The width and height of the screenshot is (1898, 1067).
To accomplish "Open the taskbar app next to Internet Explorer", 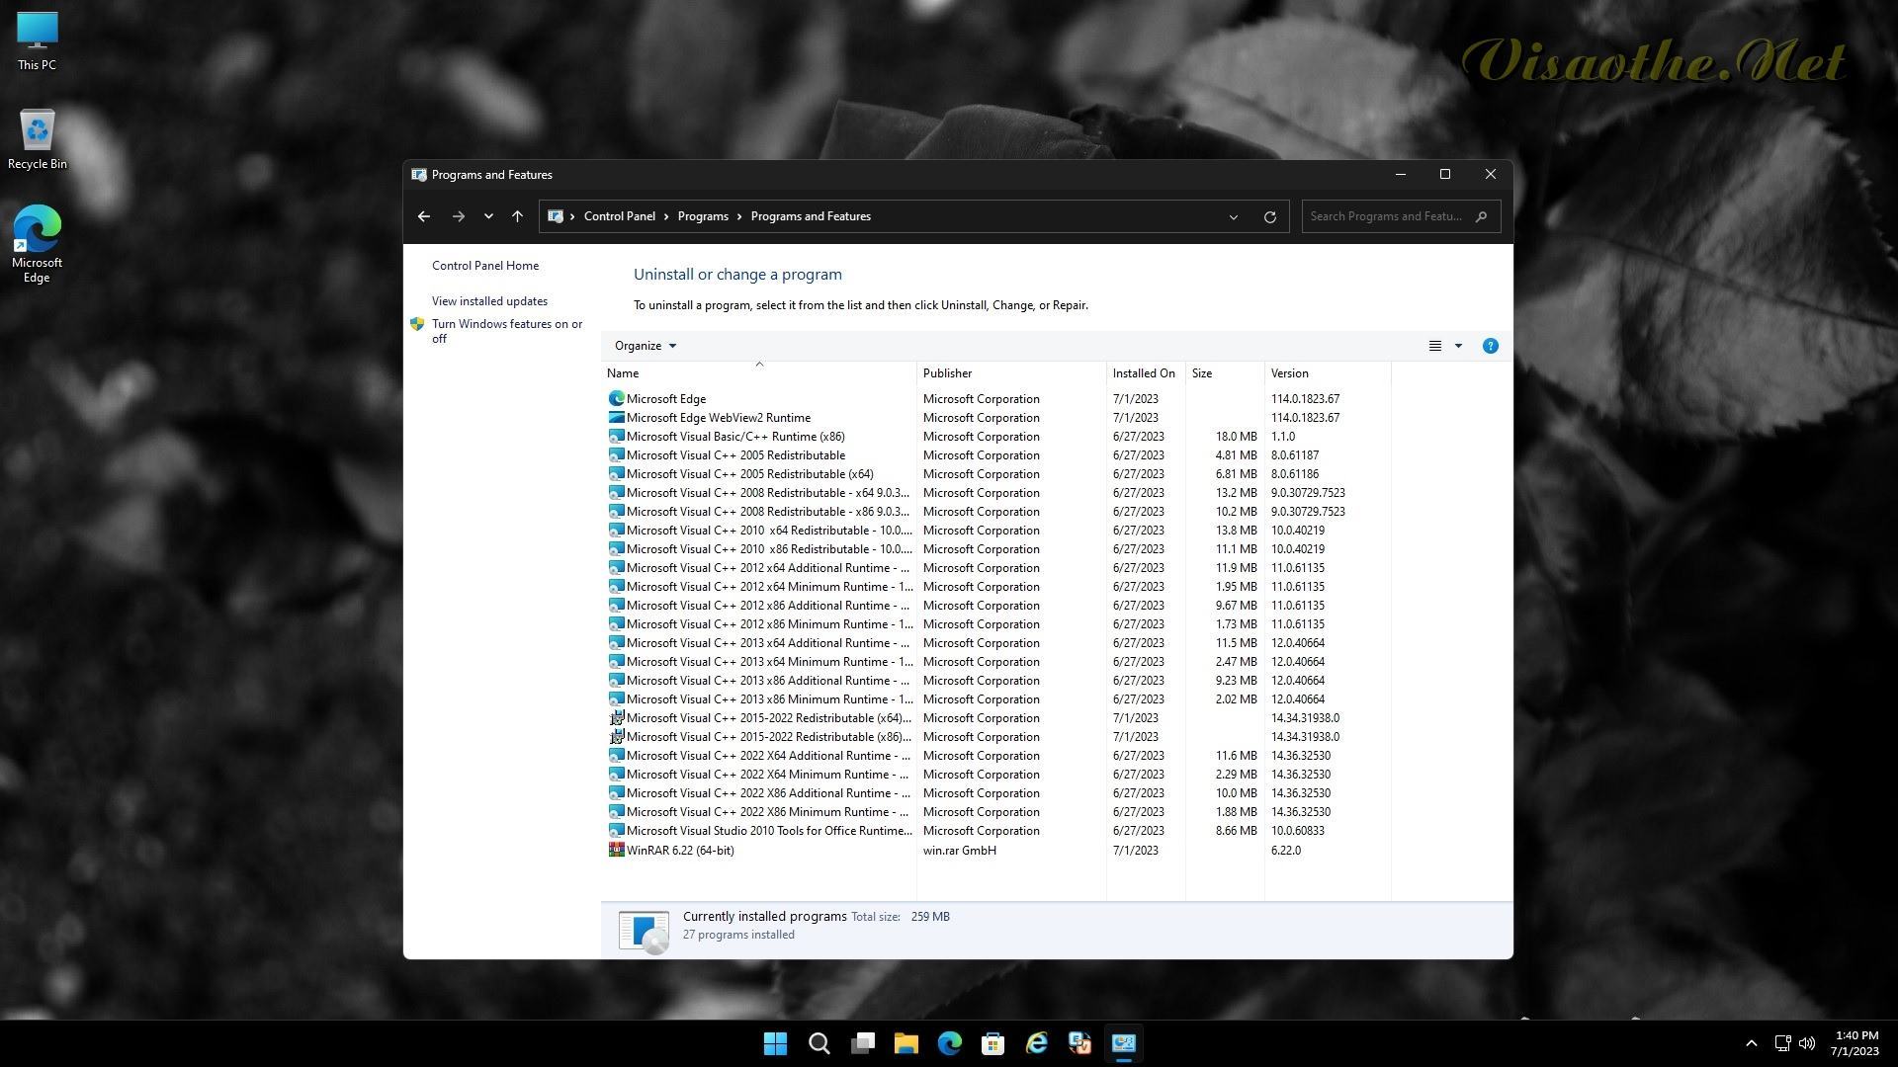I will 1079,1043.
